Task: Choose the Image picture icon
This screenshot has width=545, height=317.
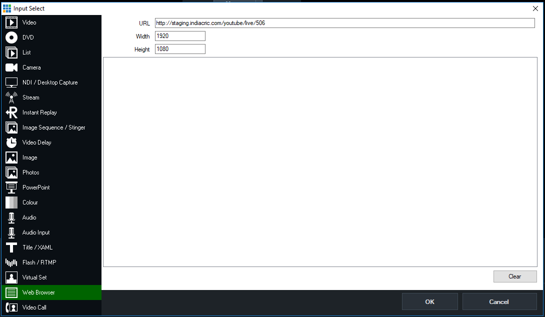Action: coord(11,157)
